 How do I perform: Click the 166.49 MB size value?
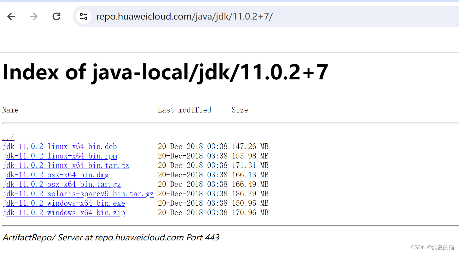point(250,184)
